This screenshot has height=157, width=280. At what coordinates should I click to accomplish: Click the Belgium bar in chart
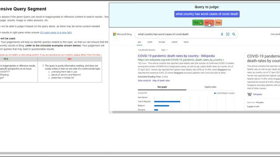[x=161, y=106]
